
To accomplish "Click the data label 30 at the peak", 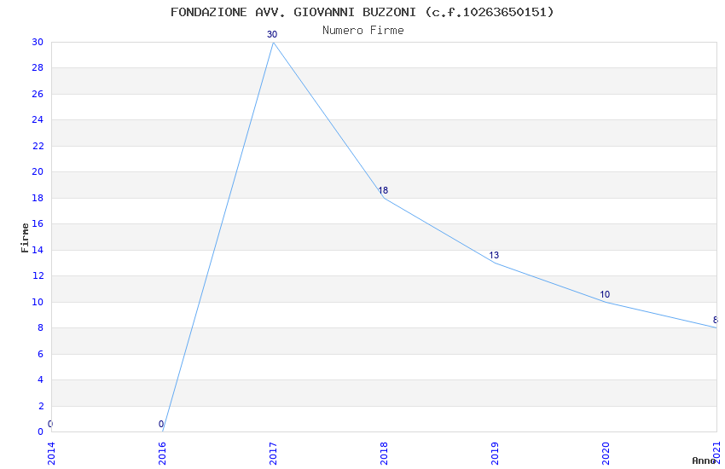I will [x=272, y=34].
